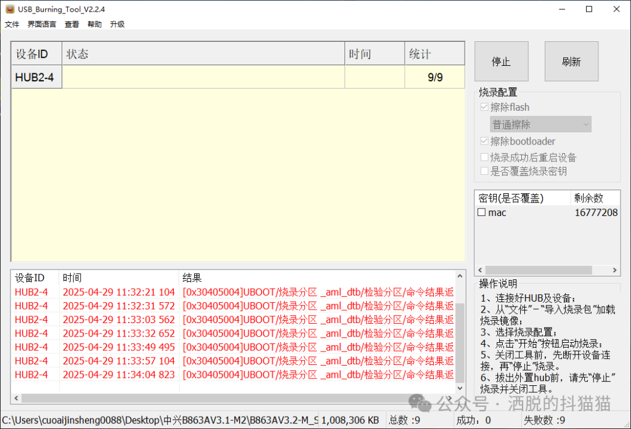
Task: Click key list scroll-right arrow
Action: 614,271
